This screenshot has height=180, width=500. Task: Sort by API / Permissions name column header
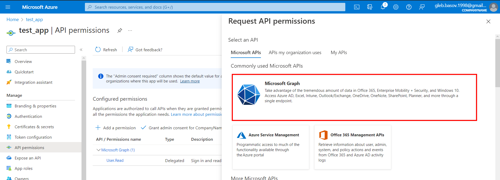[118, 139]
